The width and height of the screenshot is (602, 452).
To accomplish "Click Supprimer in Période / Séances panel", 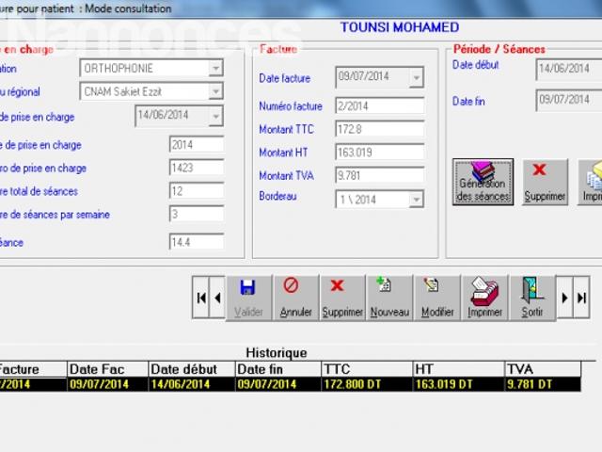I will pos(545,182).
